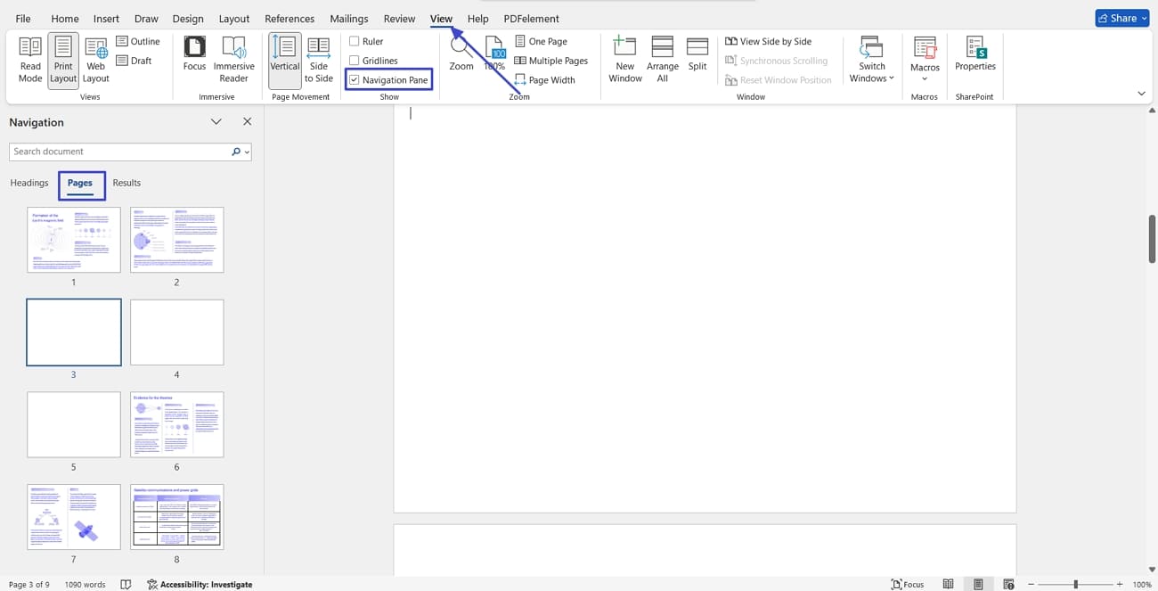Uncheck the Navigation Pane option

click(x=355, y=79)
